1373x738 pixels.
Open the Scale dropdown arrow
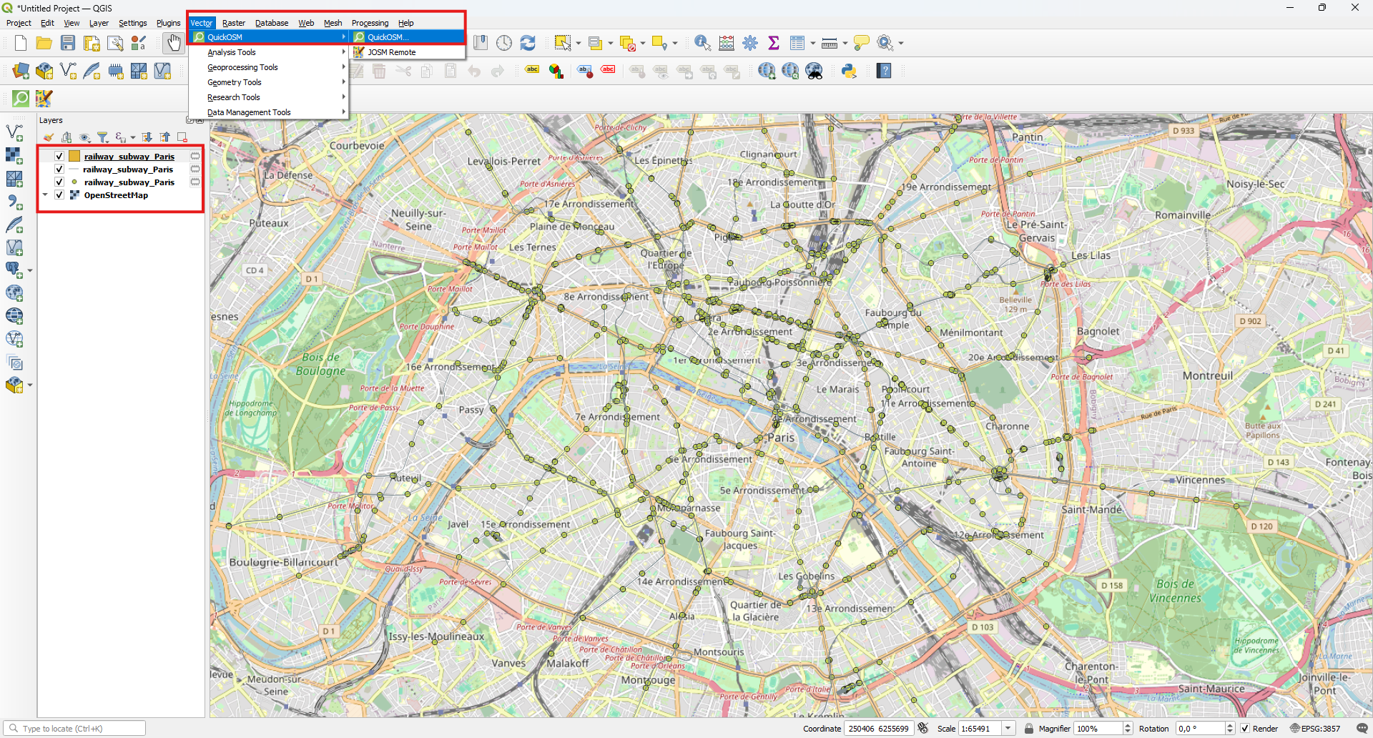(1008, 729)
